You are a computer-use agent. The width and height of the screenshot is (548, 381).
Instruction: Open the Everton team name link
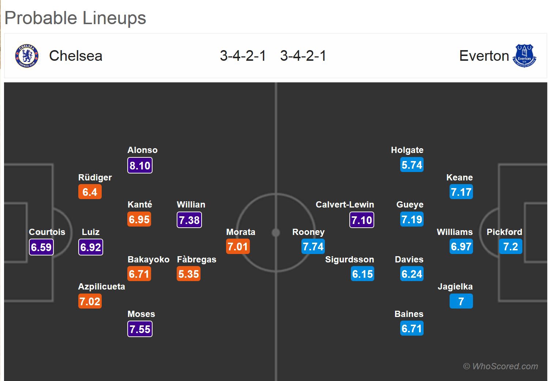(484, 56)
